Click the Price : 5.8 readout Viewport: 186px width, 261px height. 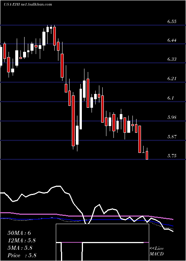point(22,255)
